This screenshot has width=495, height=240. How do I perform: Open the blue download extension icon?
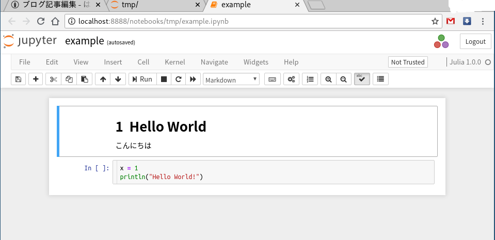click(x=467, y=21)
